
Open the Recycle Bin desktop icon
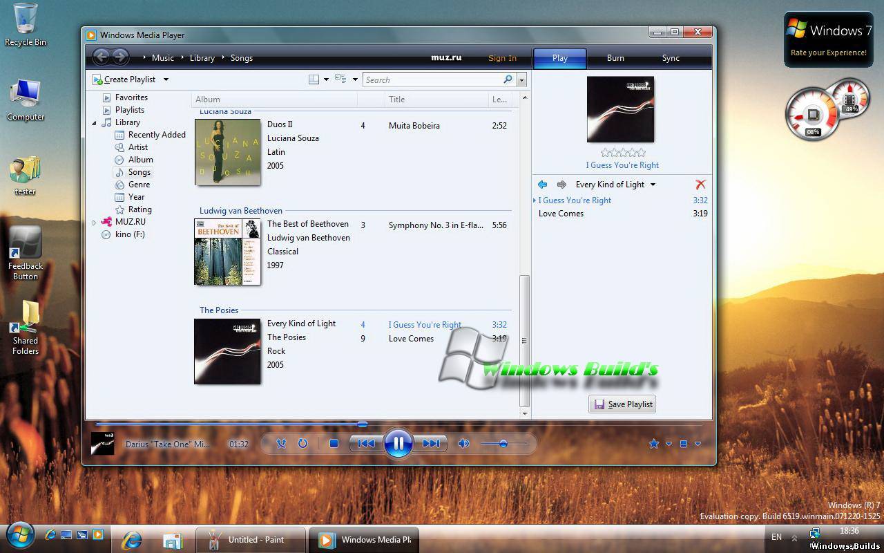(x=26, y=24)
